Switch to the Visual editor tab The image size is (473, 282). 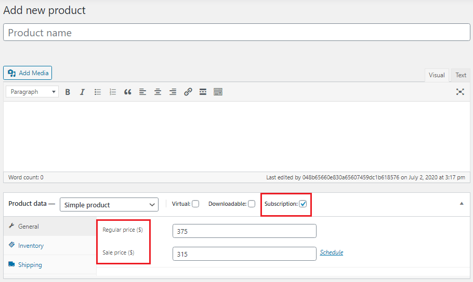click(437, 75)
